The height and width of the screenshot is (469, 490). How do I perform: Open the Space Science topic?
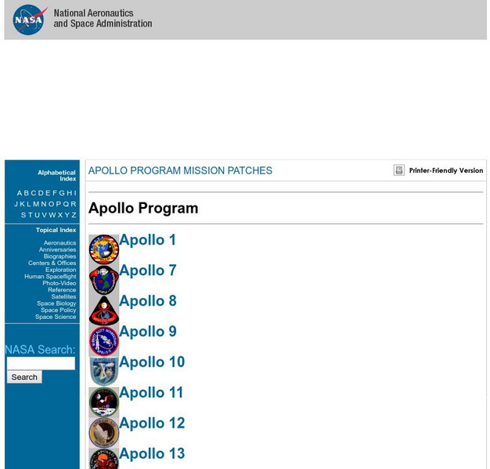click(x=56, y=317)
